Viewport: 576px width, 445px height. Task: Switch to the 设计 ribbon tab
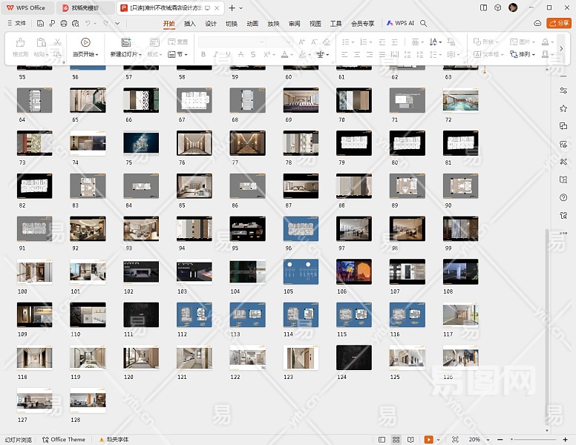211,24
